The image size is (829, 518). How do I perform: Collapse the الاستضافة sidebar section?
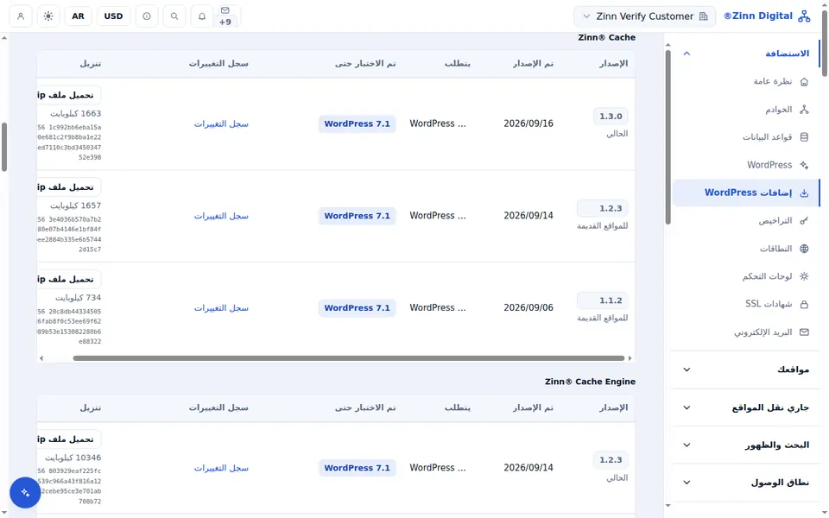tap(746, 54)
